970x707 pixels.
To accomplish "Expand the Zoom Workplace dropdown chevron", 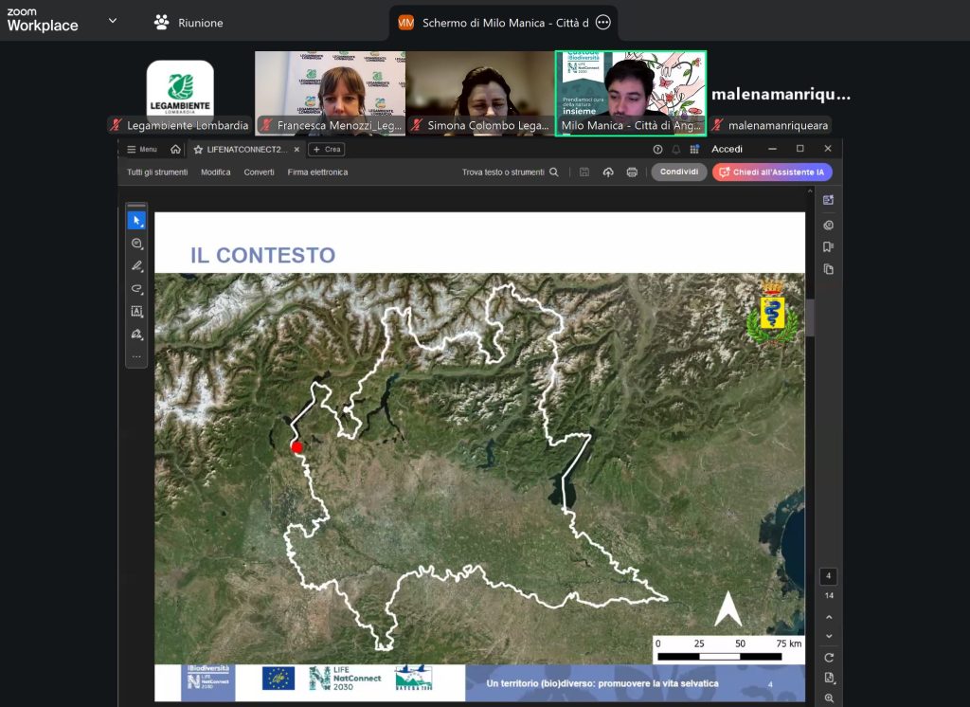I will point(113,21).
